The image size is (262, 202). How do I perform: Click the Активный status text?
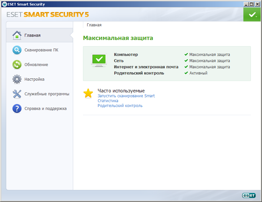(198, 73)
